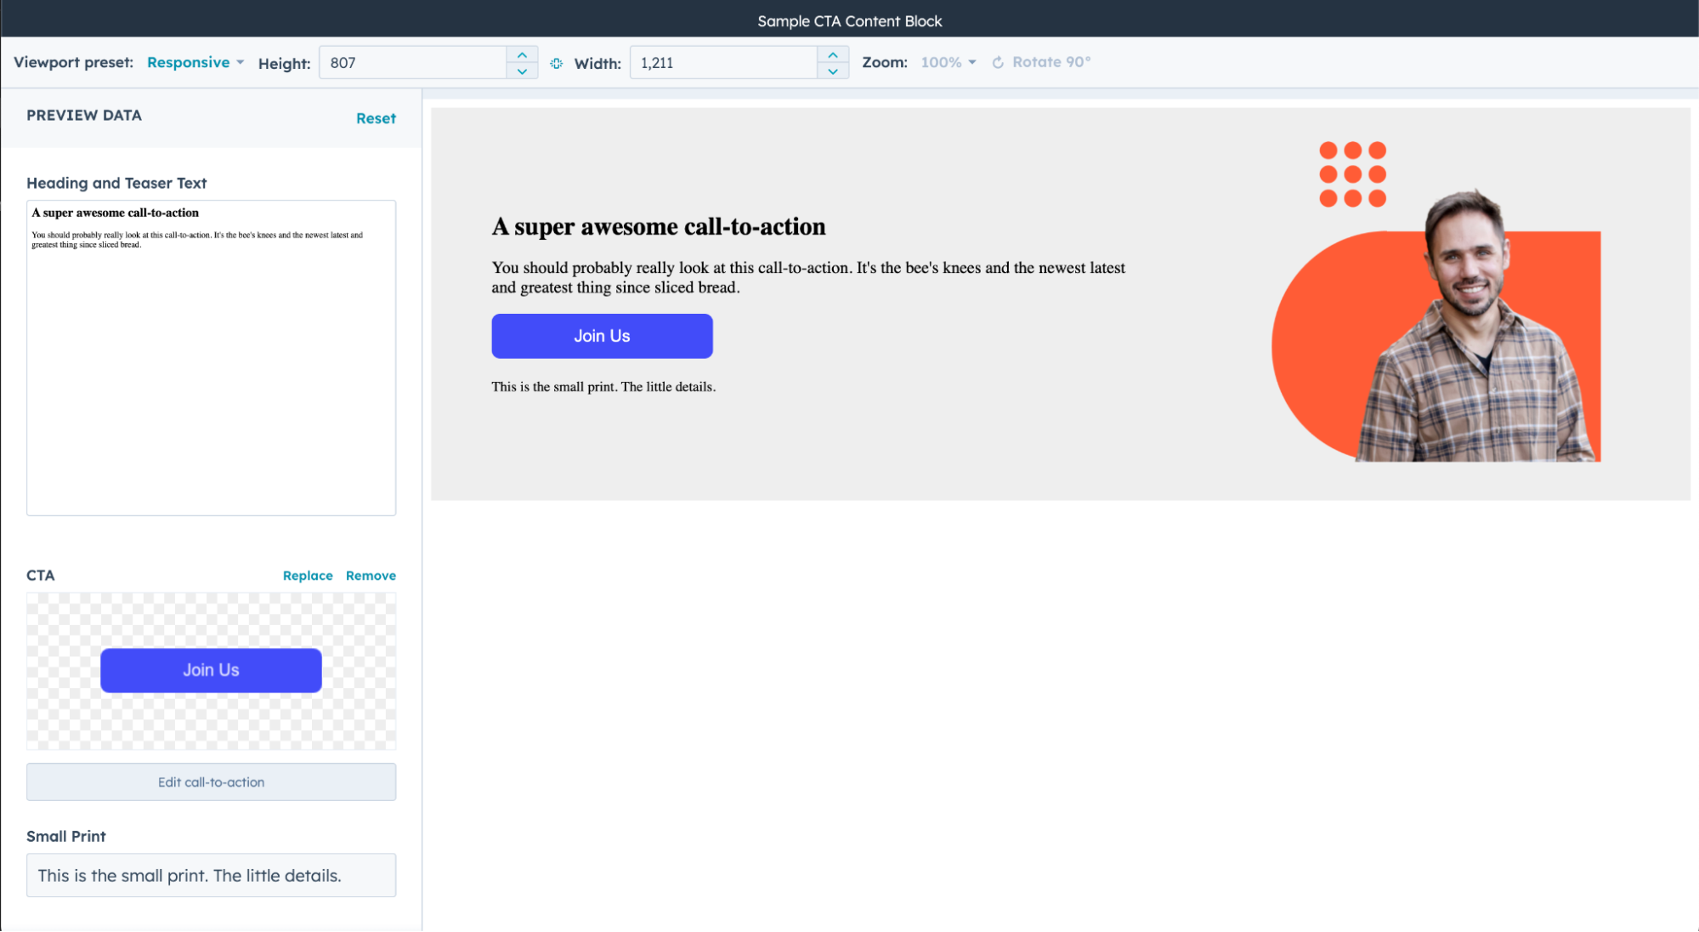1699x932 pixels.
Task: Open the Viewport preset dropdown
Action: point(189,62)
